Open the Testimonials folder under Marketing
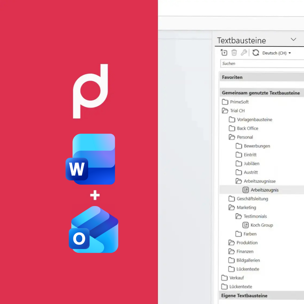The height and width of the screenshot is (304, 304). (x=255, y=216)
